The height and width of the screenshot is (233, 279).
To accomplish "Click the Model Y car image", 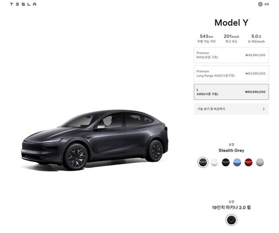I will [x=95, y=140].
